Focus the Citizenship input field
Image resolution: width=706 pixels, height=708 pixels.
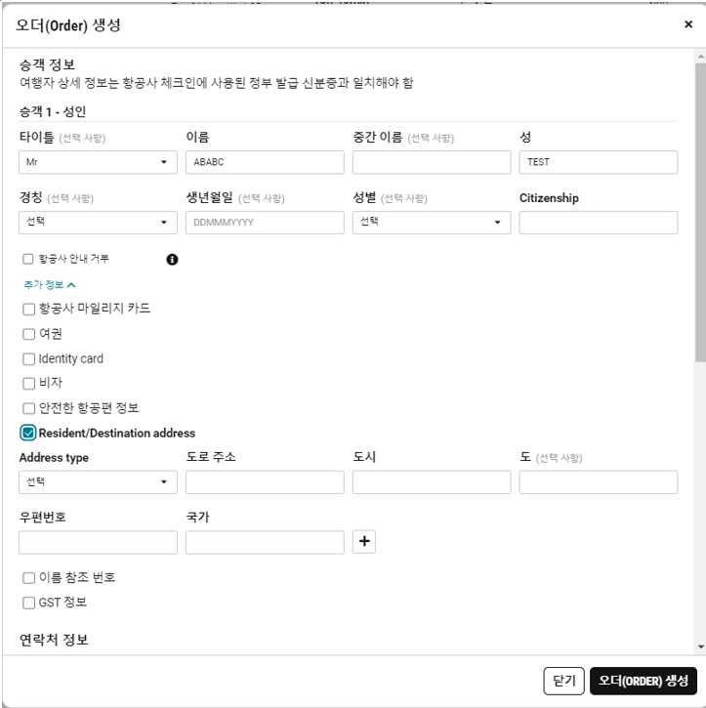(599, 222)
